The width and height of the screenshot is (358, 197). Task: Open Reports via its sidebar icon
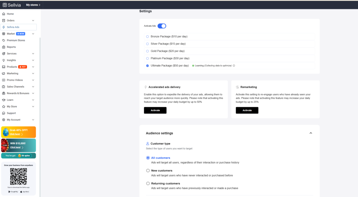point(3,47)
